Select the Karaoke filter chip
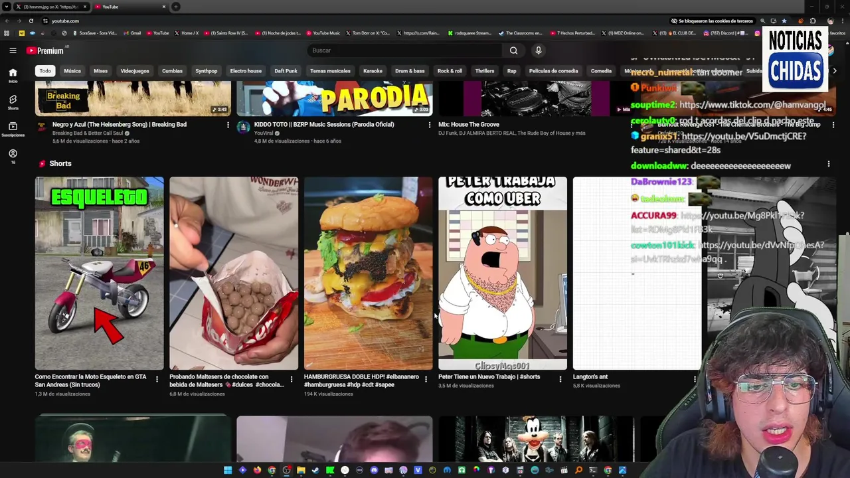 pyautogui.click(x=373, y=71)
